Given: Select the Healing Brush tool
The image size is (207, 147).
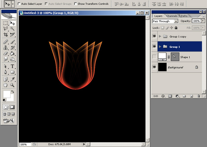Looking at the screenshot, I should point(5,42).
